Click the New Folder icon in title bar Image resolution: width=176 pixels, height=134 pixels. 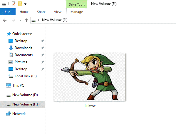[x=20, y=4]
